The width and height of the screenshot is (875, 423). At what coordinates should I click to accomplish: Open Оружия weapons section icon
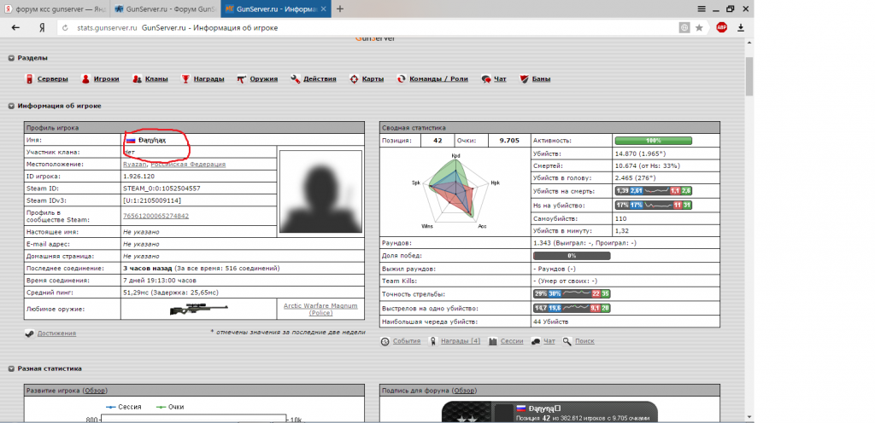click(242, 79)
